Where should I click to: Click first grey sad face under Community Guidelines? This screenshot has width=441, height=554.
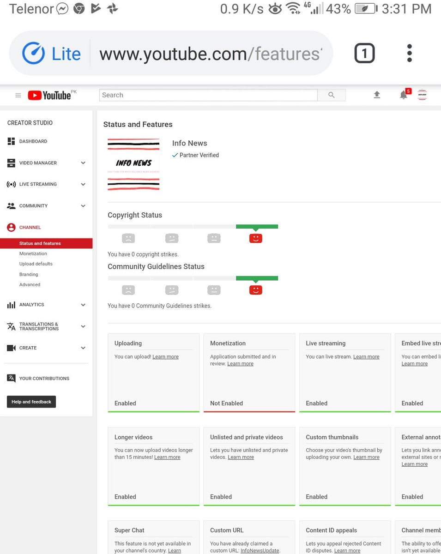click(128, 290)
